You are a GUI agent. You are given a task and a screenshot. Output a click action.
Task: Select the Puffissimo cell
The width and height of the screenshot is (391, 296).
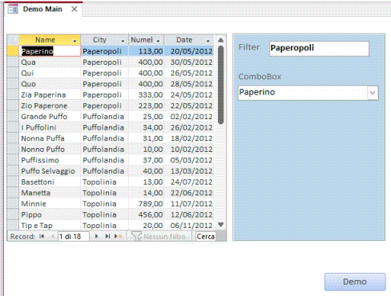[50, 160]
